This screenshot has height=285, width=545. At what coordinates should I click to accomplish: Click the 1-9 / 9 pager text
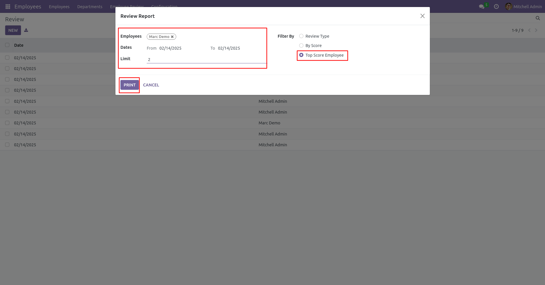(518, 30)
